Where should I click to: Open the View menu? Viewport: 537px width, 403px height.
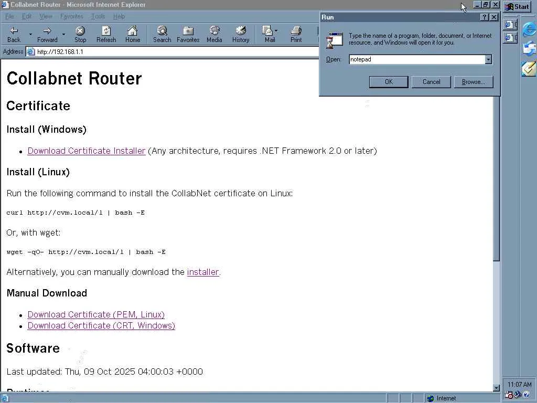point(46,16)
